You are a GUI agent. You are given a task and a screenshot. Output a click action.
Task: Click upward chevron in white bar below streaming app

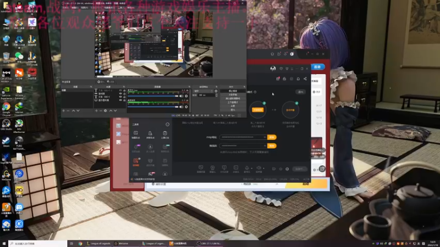[x=277, y=184]
